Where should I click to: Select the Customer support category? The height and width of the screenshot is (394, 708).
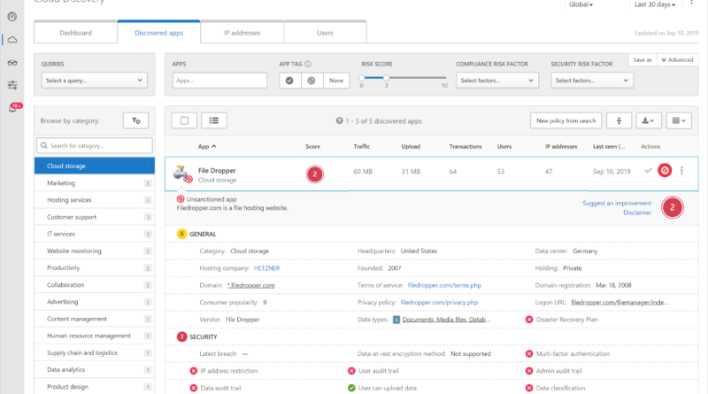coord(95,217)
